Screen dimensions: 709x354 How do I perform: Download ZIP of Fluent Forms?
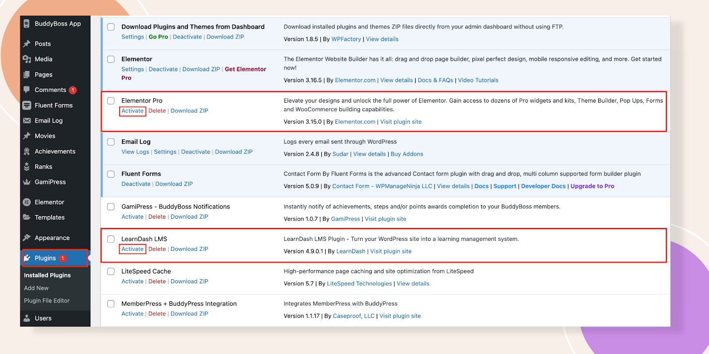pyautogui.click(x=174, y=184)
